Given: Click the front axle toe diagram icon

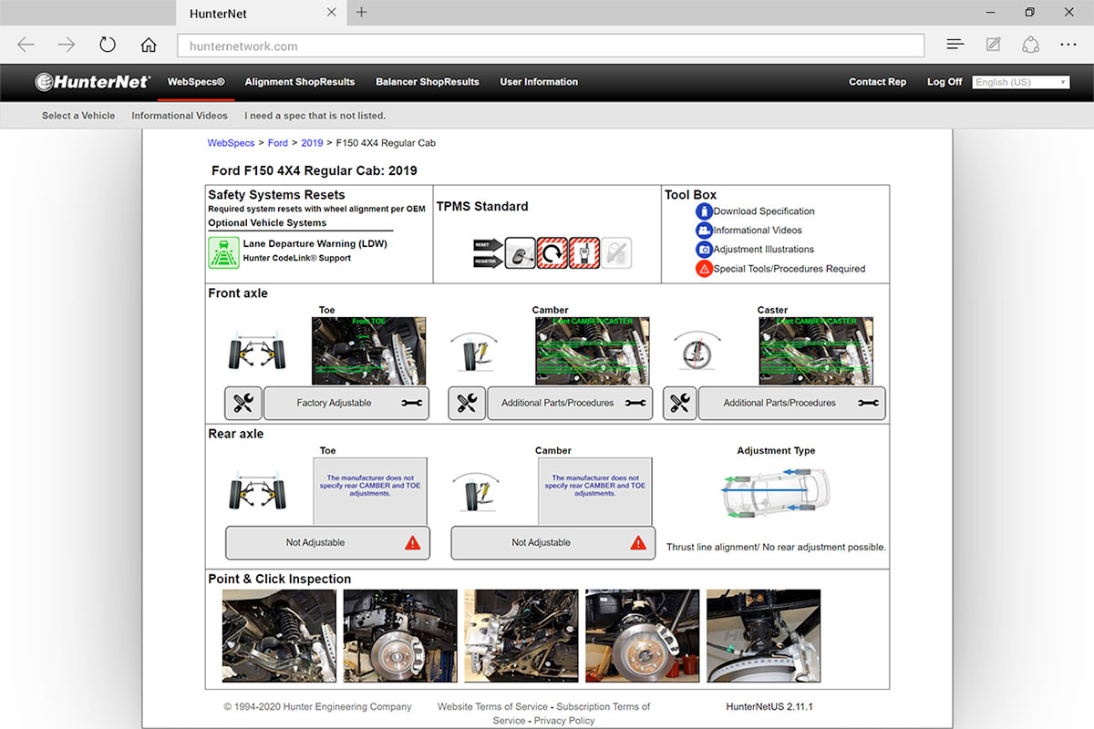Looking at the screenshot, I should tap(255, 353).
